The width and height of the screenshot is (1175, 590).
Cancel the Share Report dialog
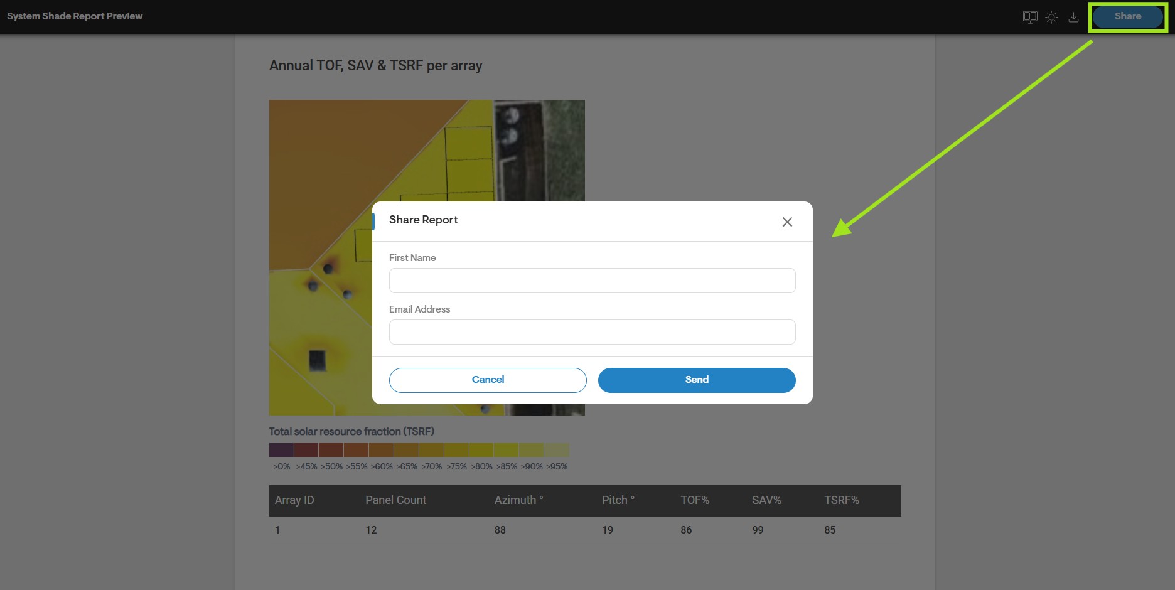(488, 380)
